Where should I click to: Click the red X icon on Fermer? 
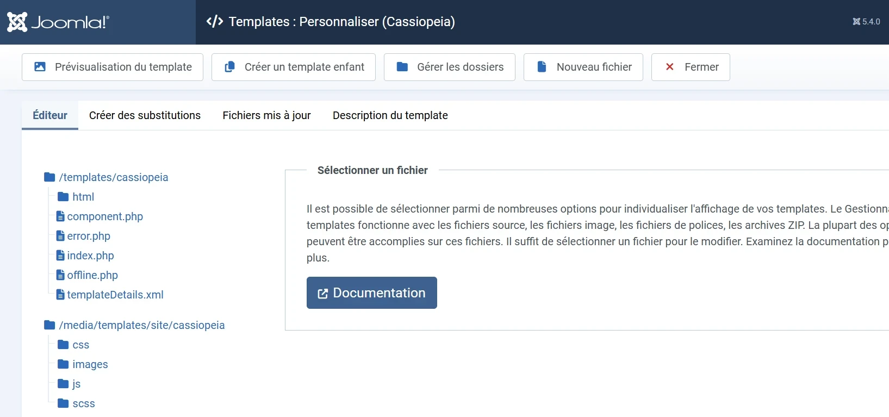(x=669, y=66)
